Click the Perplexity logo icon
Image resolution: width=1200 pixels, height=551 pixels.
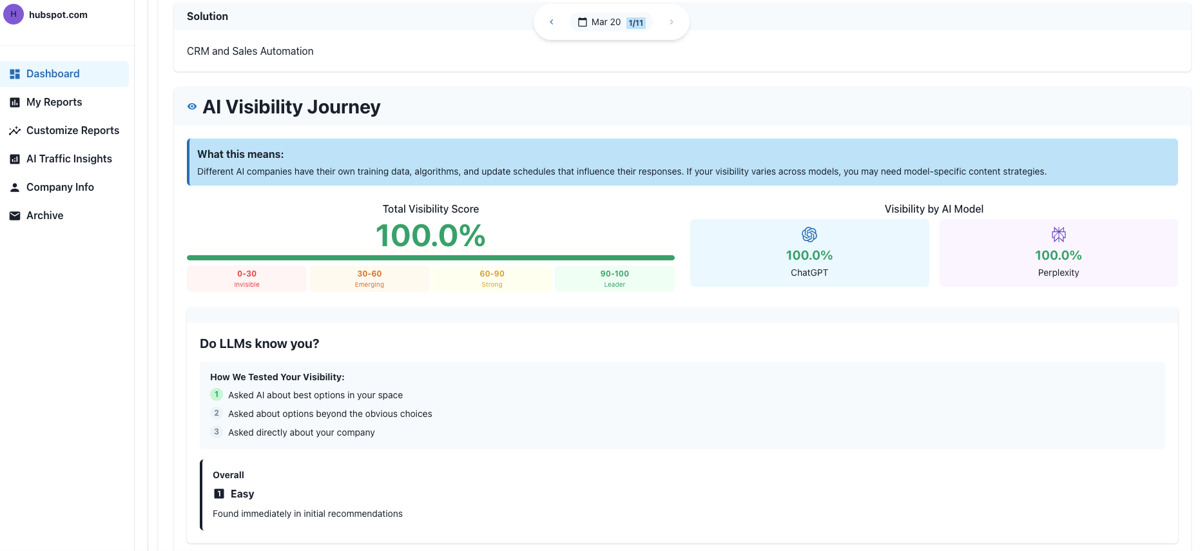(1058, 235)
